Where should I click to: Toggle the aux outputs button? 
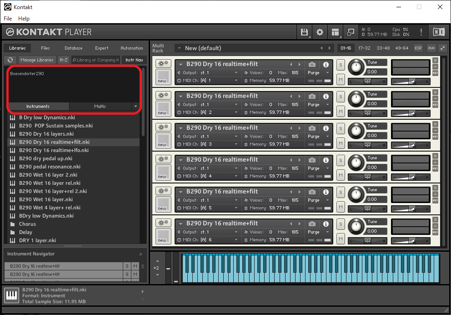point(431,48)
